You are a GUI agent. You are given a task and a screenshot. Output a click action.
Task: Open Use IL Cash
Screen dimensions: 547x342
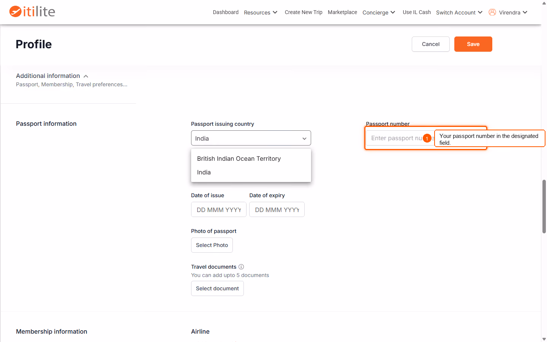[x=417, y=12]
